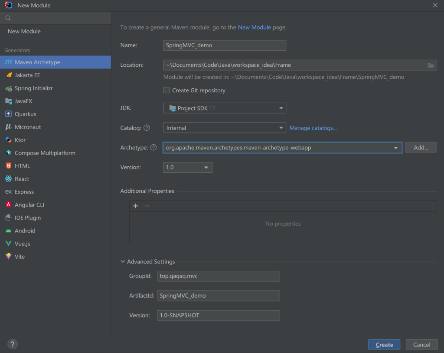Select the Quarkus generator icon
Screen dimensions: 444x353
click(8, 114)
